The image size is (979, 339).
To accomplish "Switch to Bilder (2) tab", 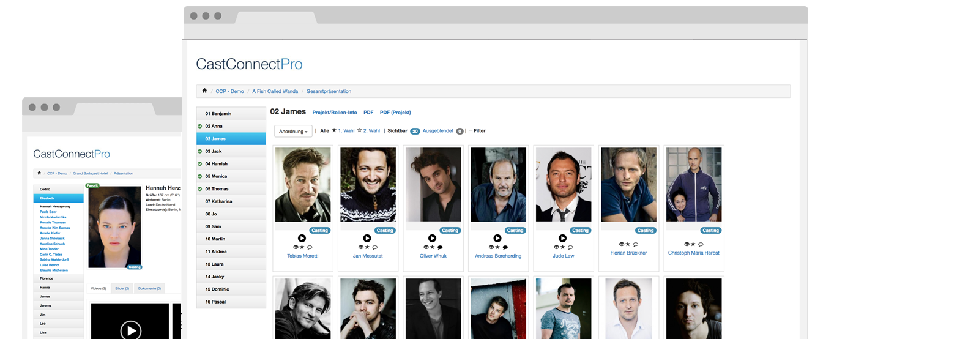I will [122, 288].
